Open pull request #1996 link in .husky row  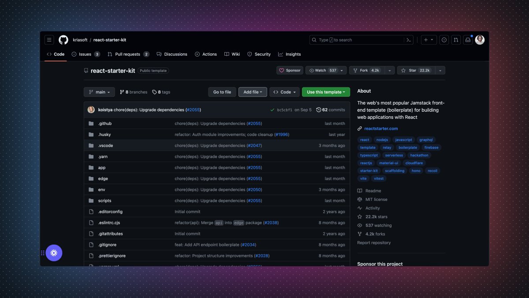point(282,135)
